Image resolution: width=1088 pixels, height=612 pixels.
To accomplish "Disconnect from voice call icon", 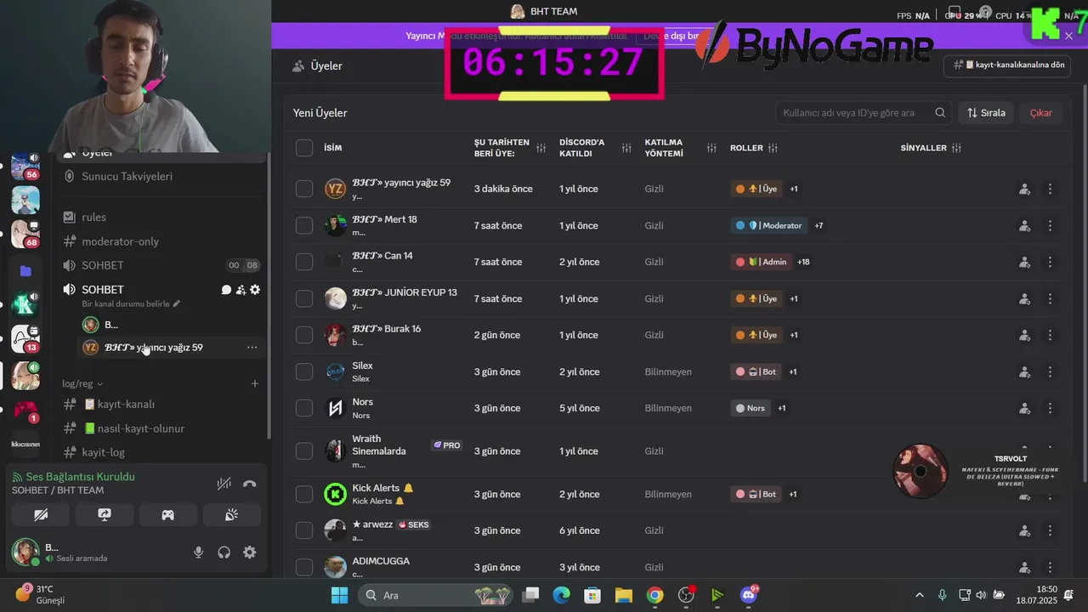I will (249, 484).
